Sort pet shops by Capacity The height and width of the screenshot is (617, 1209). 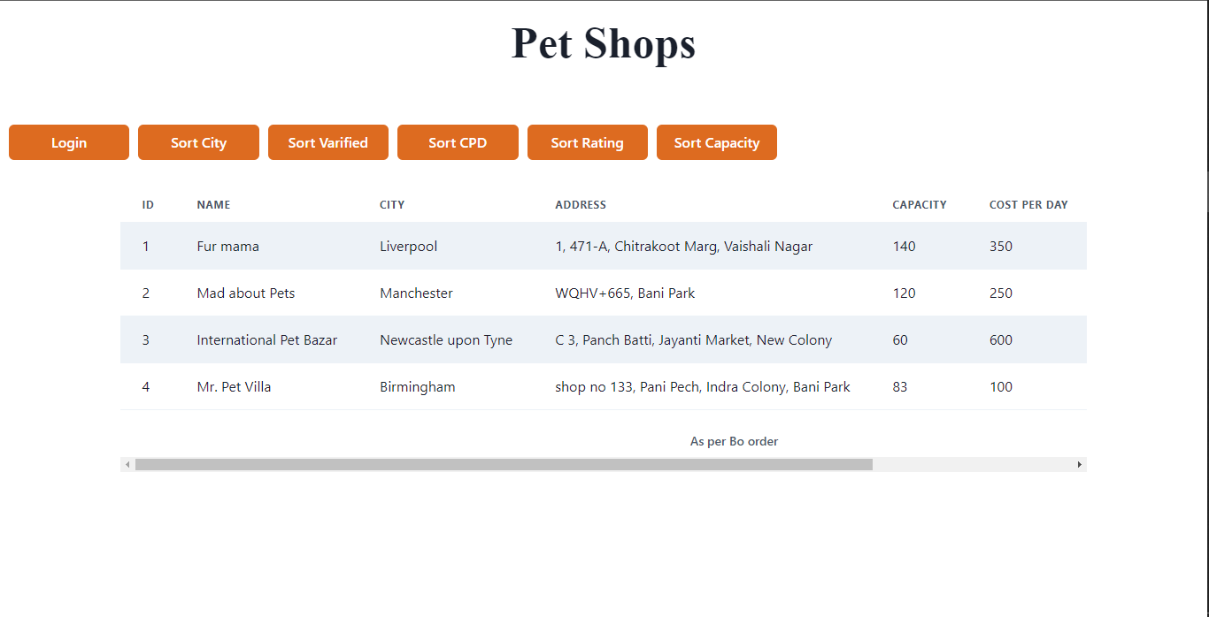click(716, 142)
